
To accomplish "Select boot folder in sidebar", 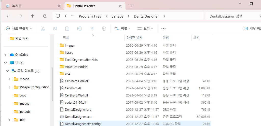I will (x=20, y=95).
